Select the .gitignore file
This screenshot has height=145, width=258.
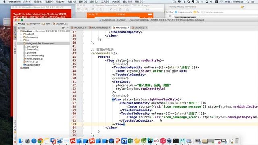point(30,53)
